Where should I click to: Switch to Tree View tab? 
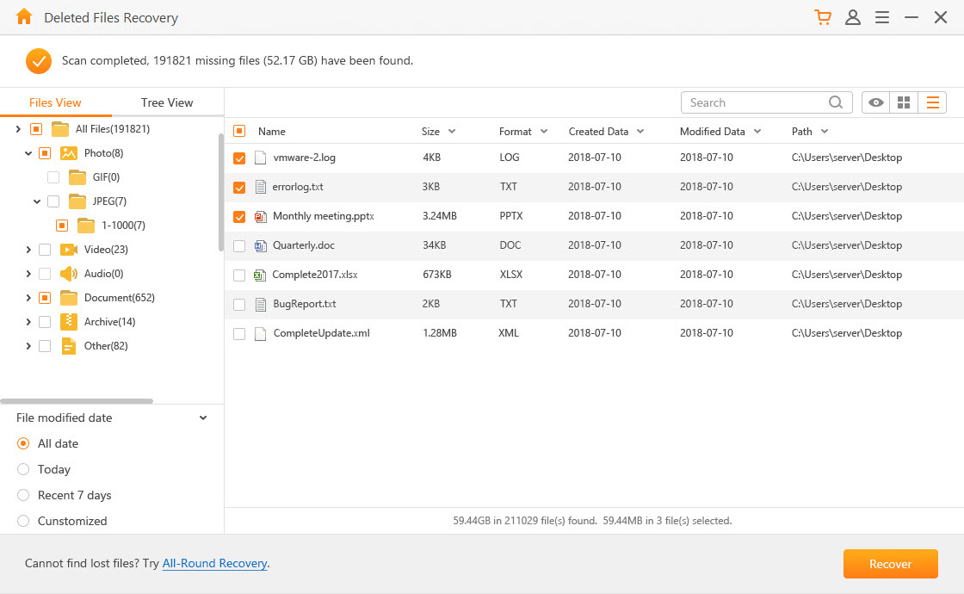(165, 102)
